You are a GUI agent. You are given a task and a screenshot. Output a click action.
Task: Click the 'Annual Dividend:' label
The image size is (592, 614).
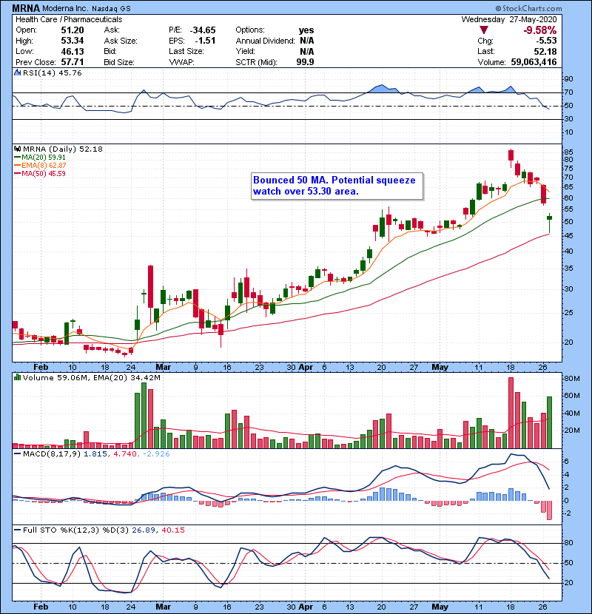tap(265, 41)
